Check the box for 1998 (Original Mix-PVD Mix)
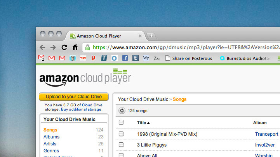This screenshot has height=157, width=280. [x=121, y=134]
